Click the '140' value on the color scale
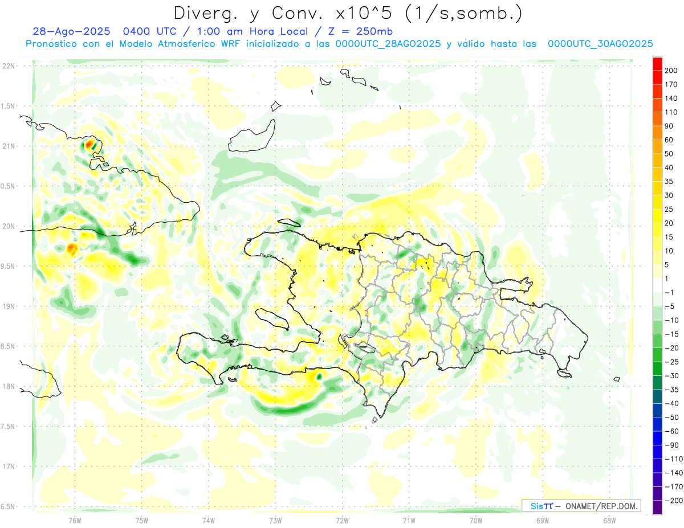 (x=671, y=98)
